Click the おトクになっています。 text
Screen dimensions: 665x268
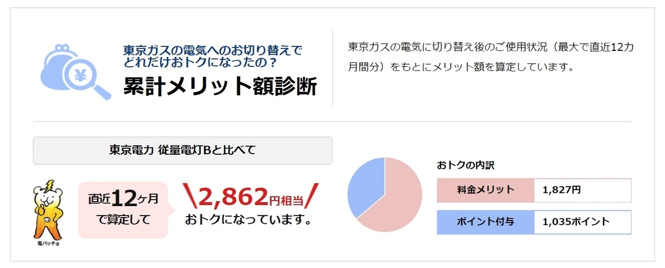[x=248, y=220]
